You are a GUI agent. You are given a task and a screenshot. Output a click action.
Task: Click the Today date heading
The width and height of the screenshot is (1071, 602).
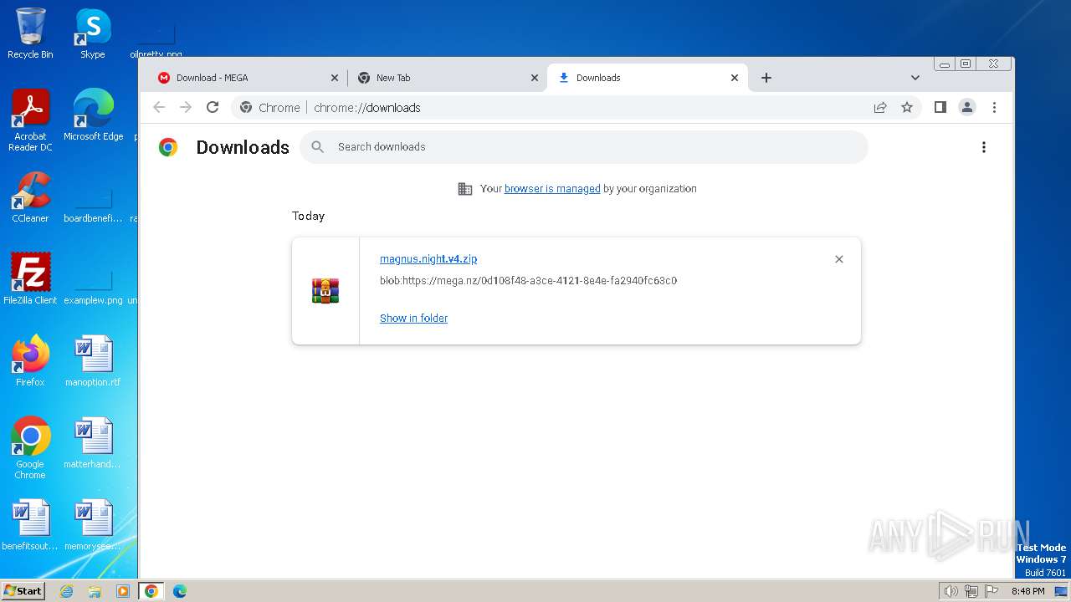coord(308,216)
